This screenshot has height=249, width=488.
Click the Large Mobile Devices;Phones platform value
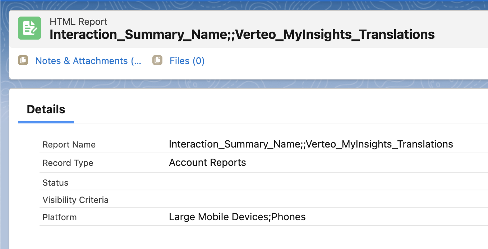(x=237, y=217)
